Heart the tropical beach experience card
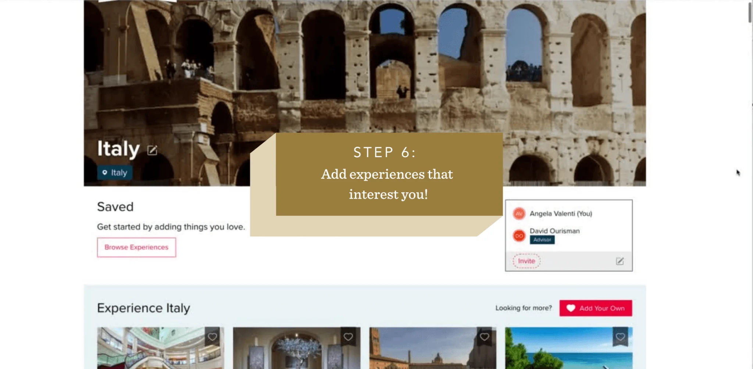753x369 pixels. point(620,337)
